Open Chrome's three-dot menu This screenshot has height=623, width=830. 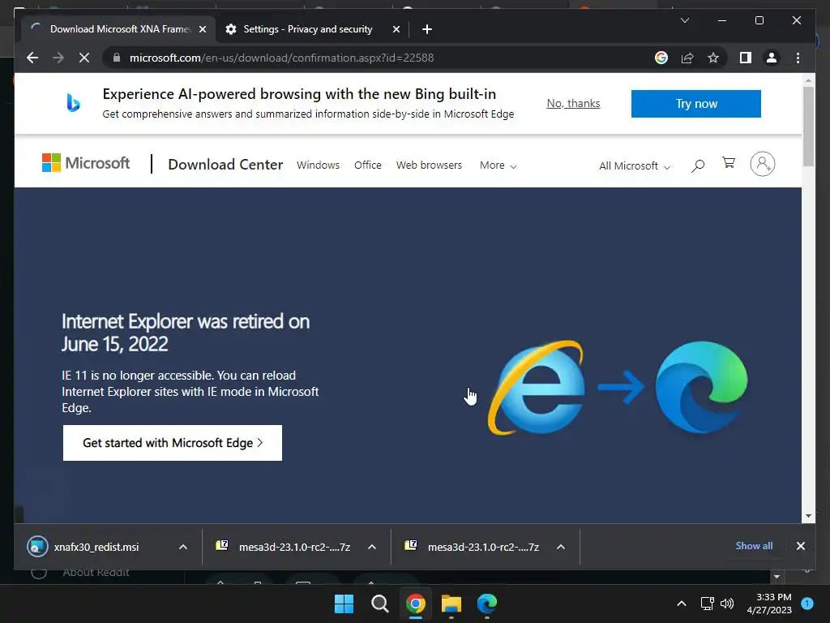(798, 58)
